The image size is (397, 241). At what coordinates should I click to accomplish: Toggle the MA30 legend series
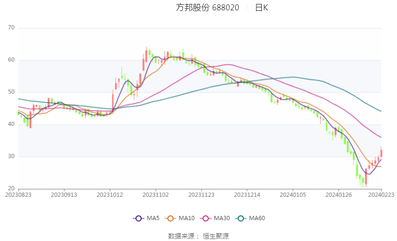215,218
